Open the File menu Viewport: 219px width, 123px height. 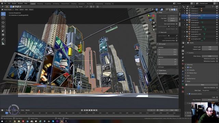(5, 3)
